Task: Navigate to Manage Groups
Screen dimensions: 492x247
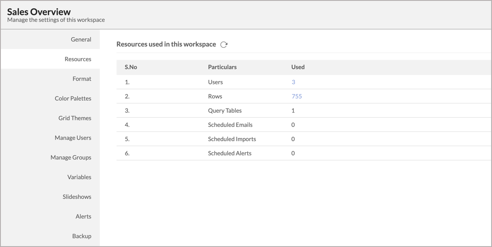Action: (x=71, y=157)
